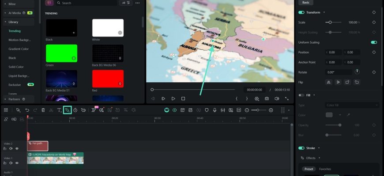Click the timeline zoom slider
The height and width of the screenshot is (176, 384).
click(259, 110)
